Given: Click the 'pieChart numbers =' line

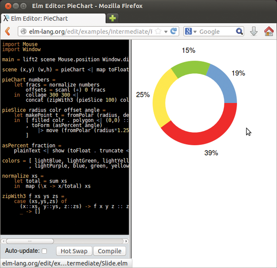Looking at the screenshot, I should 29,80.
